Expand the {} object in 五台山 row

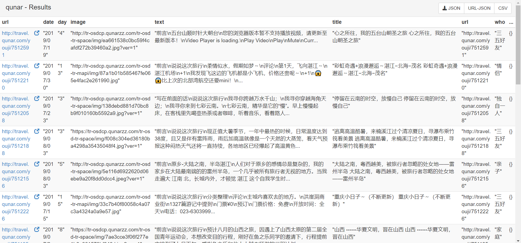pos(511,33)
